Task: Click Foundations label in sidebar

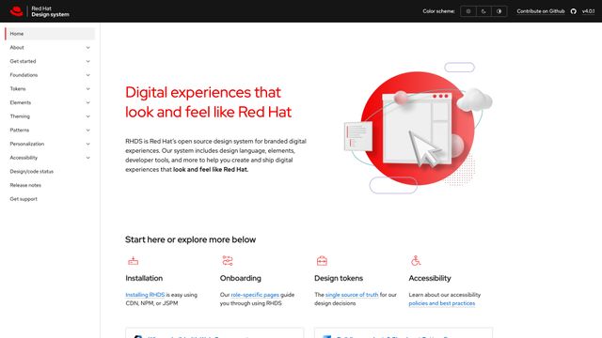Action: [24, 75]
